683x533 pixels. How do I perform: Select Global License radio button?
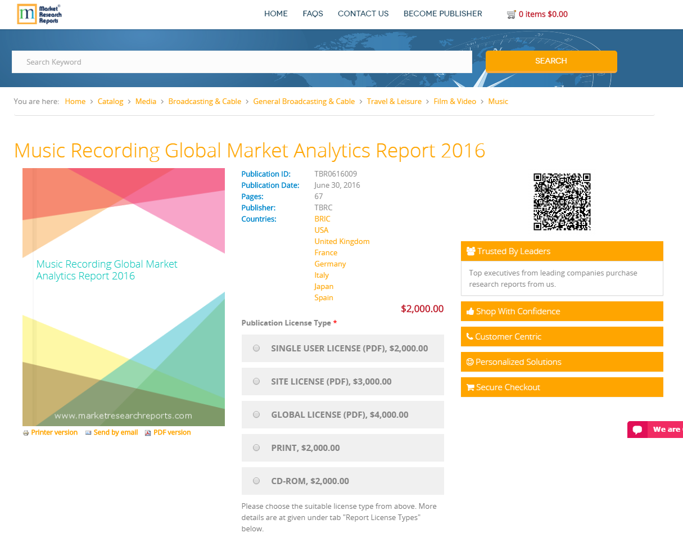[256, 415]
